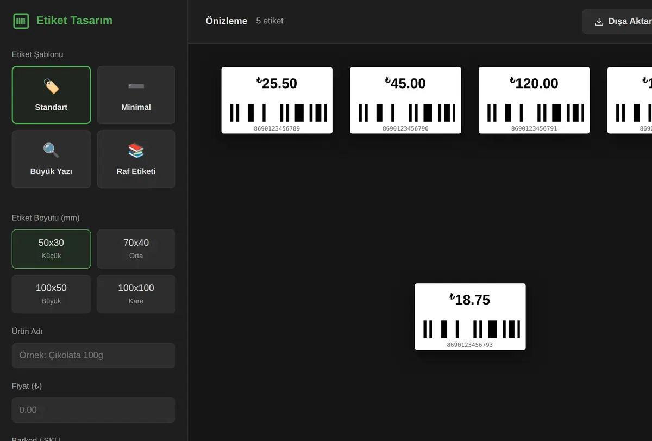Select the Standart label template
Image resolution: width=652 pixels, height=441 pixels.
click(x=51, y=95)
